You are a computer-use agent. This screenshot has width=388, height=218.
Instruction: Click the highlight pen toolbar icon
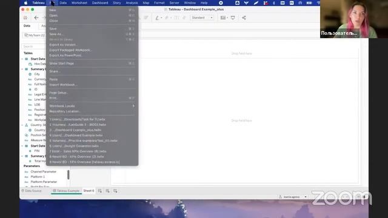point(157,18)
